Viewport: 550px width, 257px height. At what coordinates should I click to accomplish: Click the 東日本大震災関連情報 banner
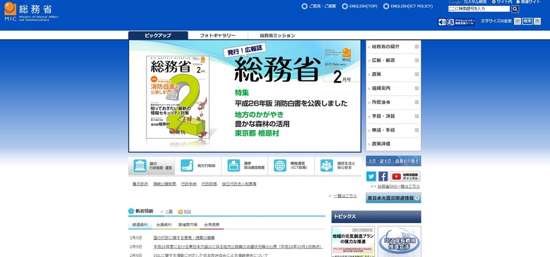(x=394, y=198)
